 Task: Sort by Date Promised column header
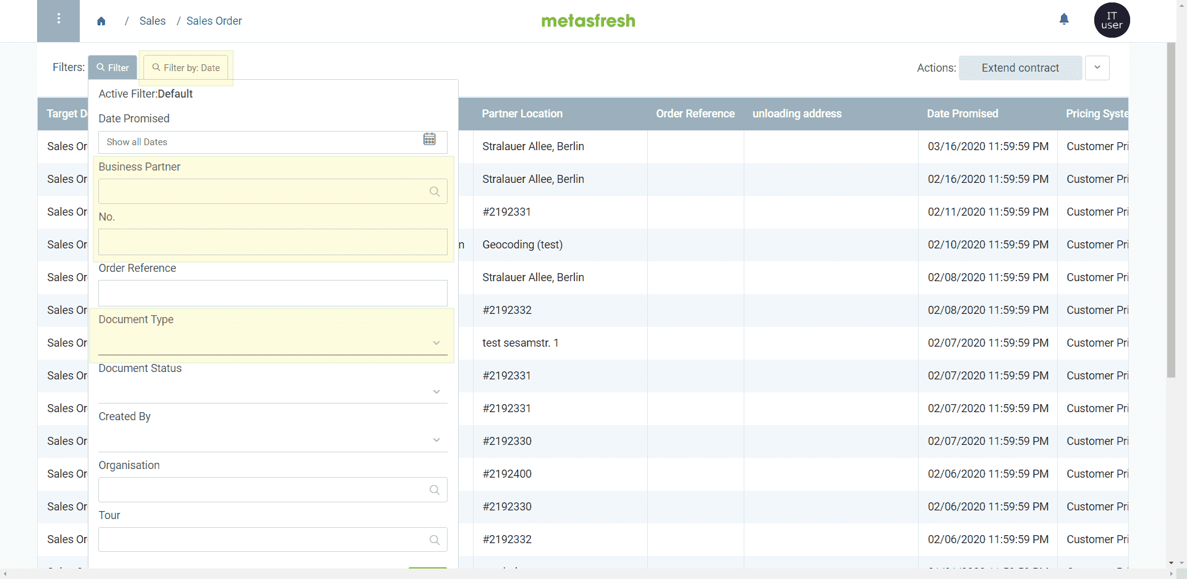[963, 114]
